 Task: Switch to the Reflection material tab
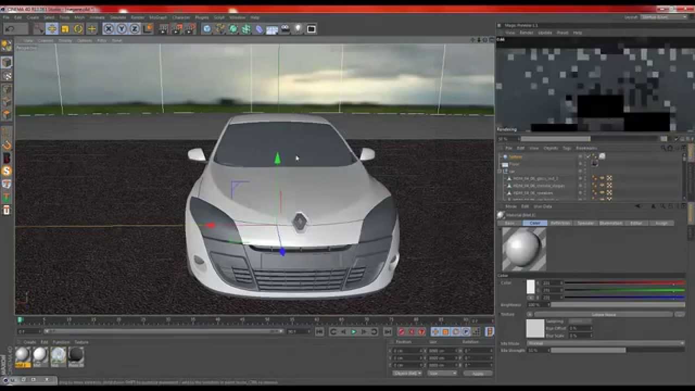560,223
